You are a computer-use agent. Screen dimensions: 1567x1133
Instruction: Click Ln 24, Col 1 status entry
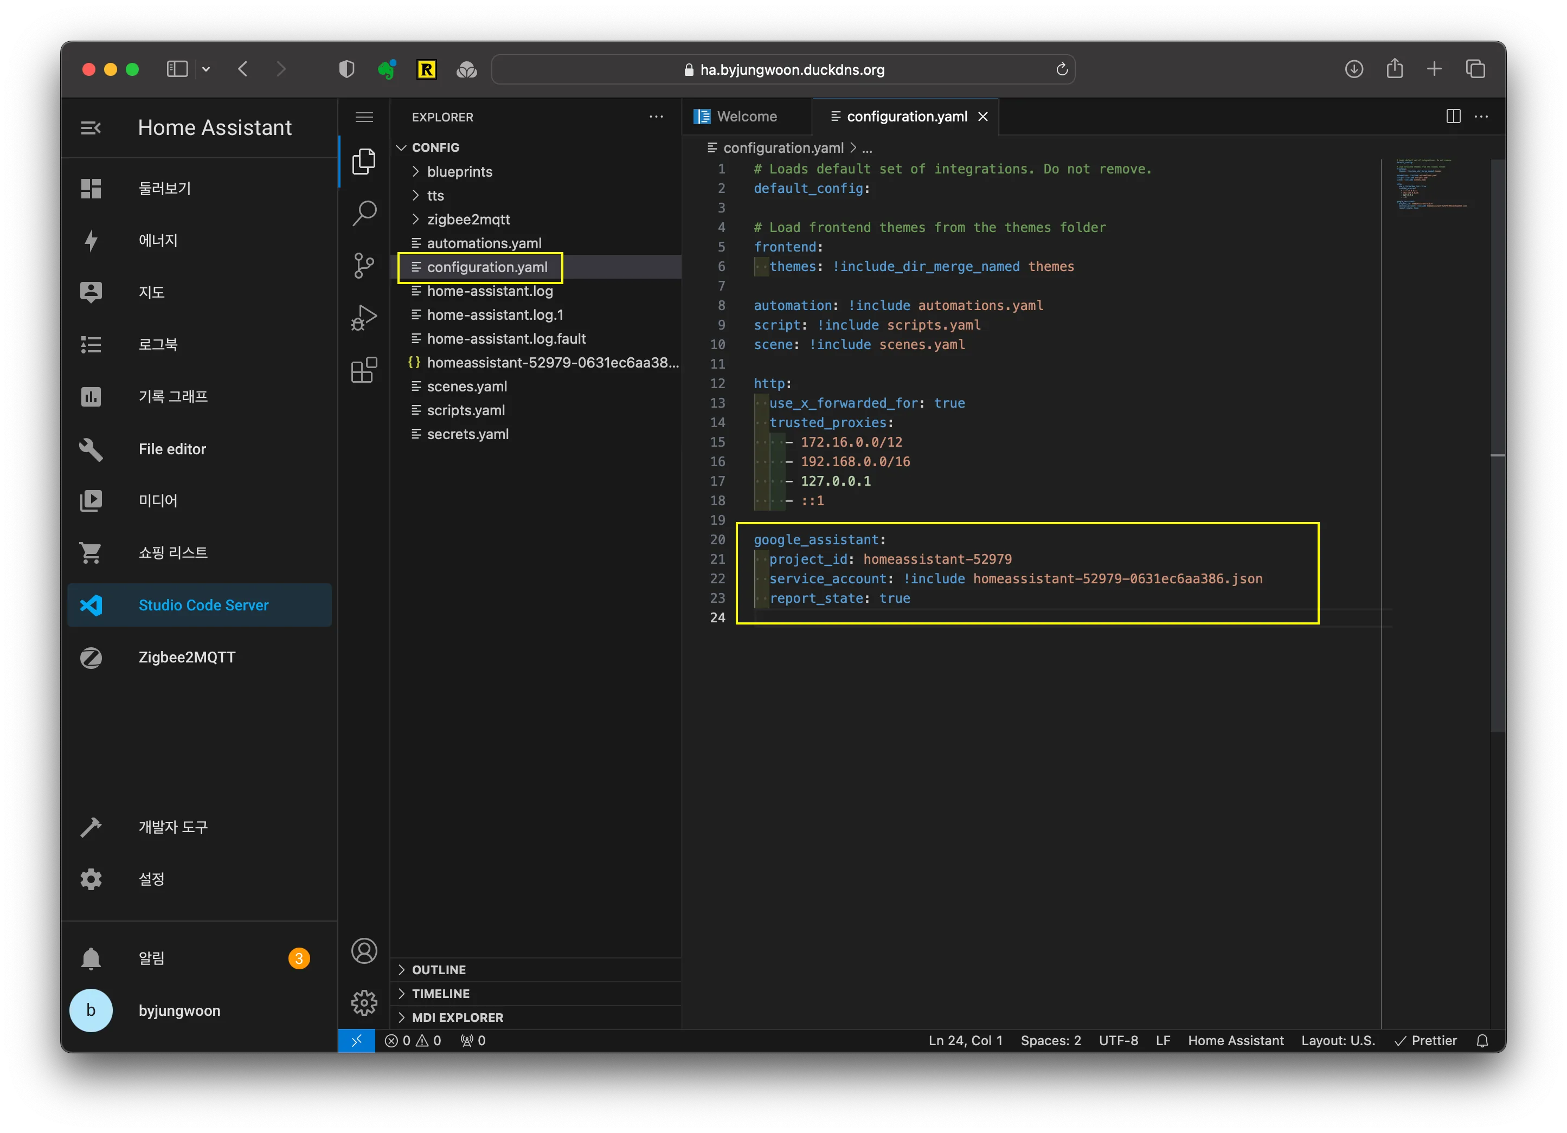click(x=965, y=1040)
